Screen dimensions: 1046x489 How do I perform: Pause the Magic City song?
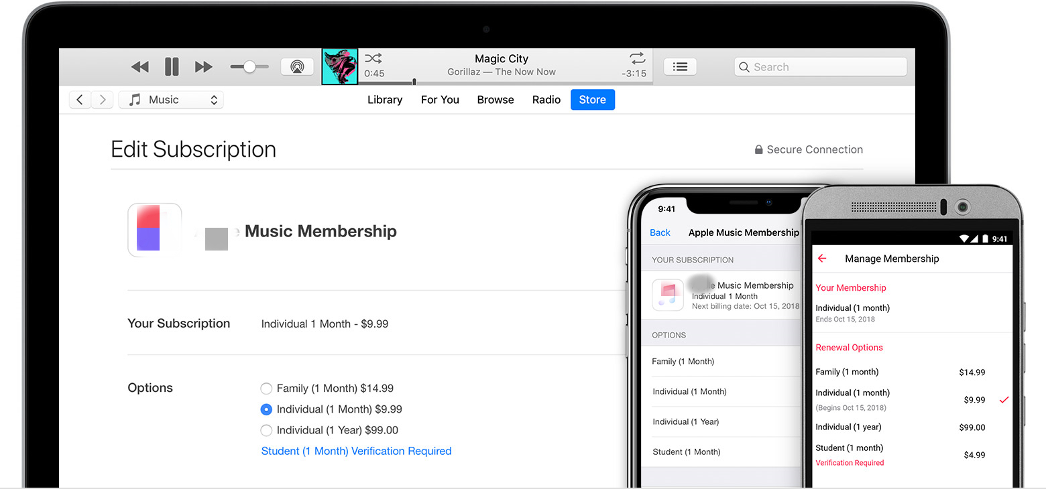pos(172,67)
